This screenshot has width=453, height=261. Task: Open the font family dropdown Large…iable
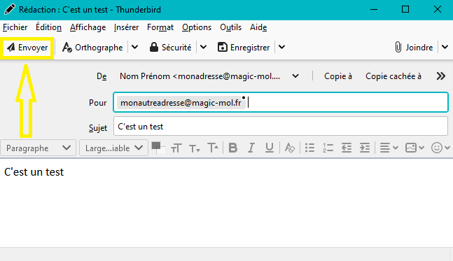tap(114, 148)
